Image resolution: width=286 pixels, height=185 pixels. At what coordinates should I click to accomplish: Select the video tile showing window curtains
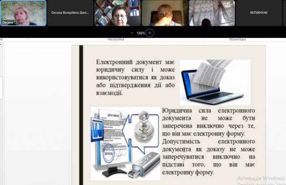[211, 13]
